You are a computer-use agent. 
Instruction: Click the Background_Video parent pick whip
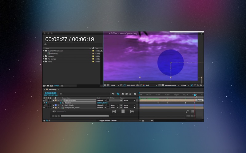click(121, 108)
